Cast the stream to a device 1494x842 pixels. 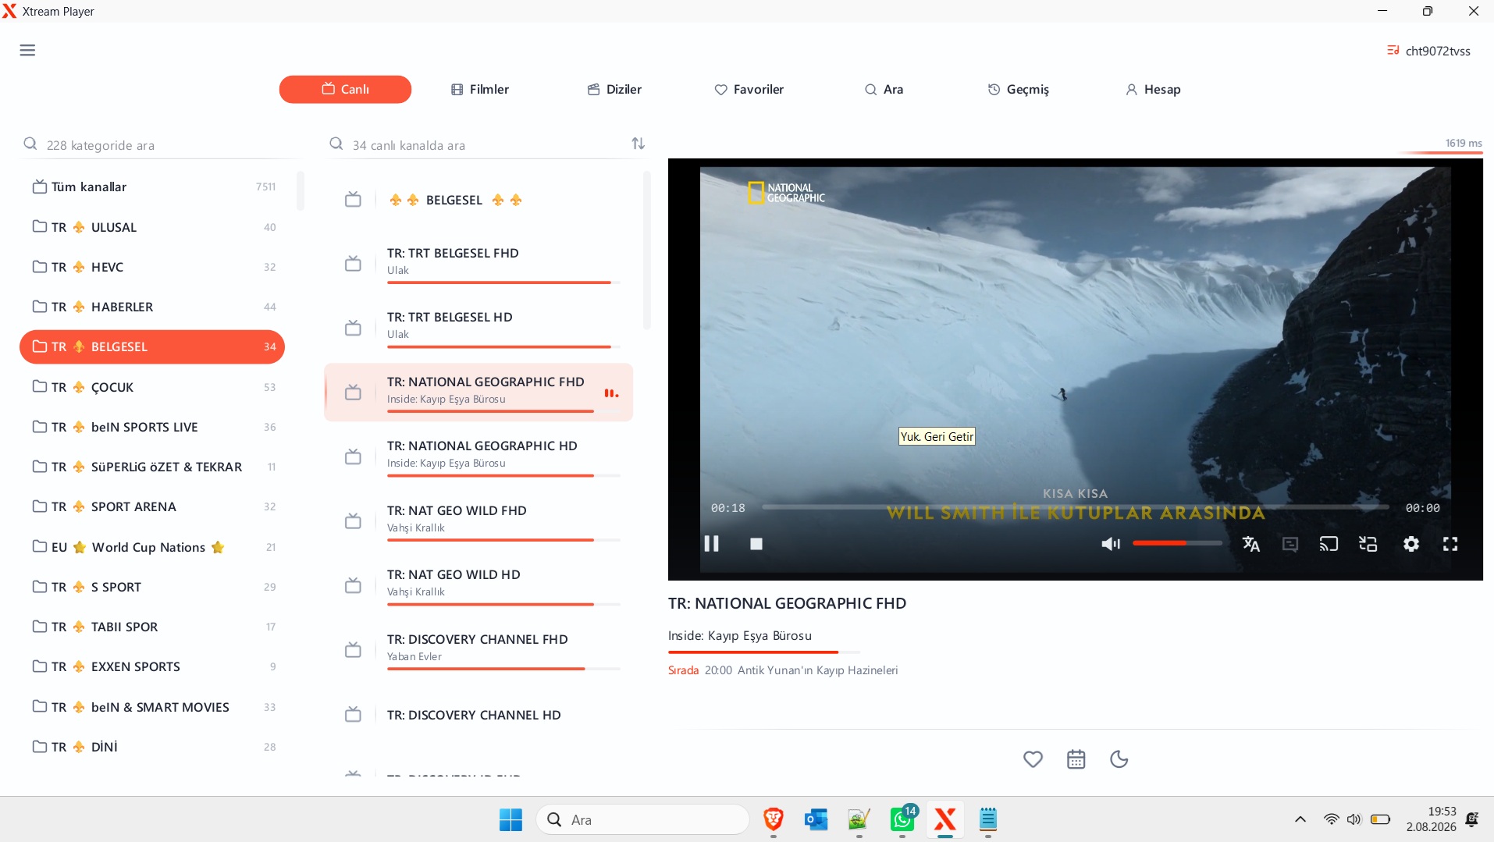(1329, 544)
